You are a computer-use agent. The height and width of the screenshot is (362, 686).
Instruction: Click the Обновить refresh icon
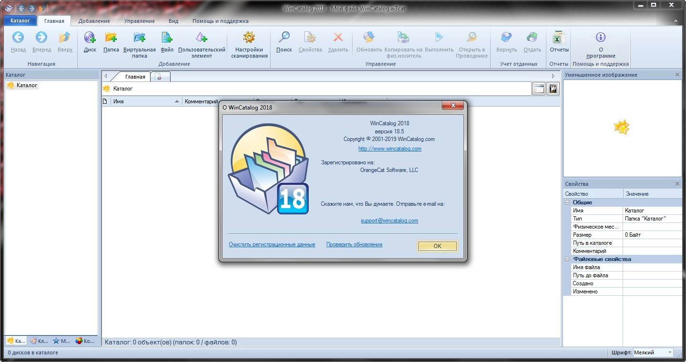pyautogui.click(x=369, y=37)
